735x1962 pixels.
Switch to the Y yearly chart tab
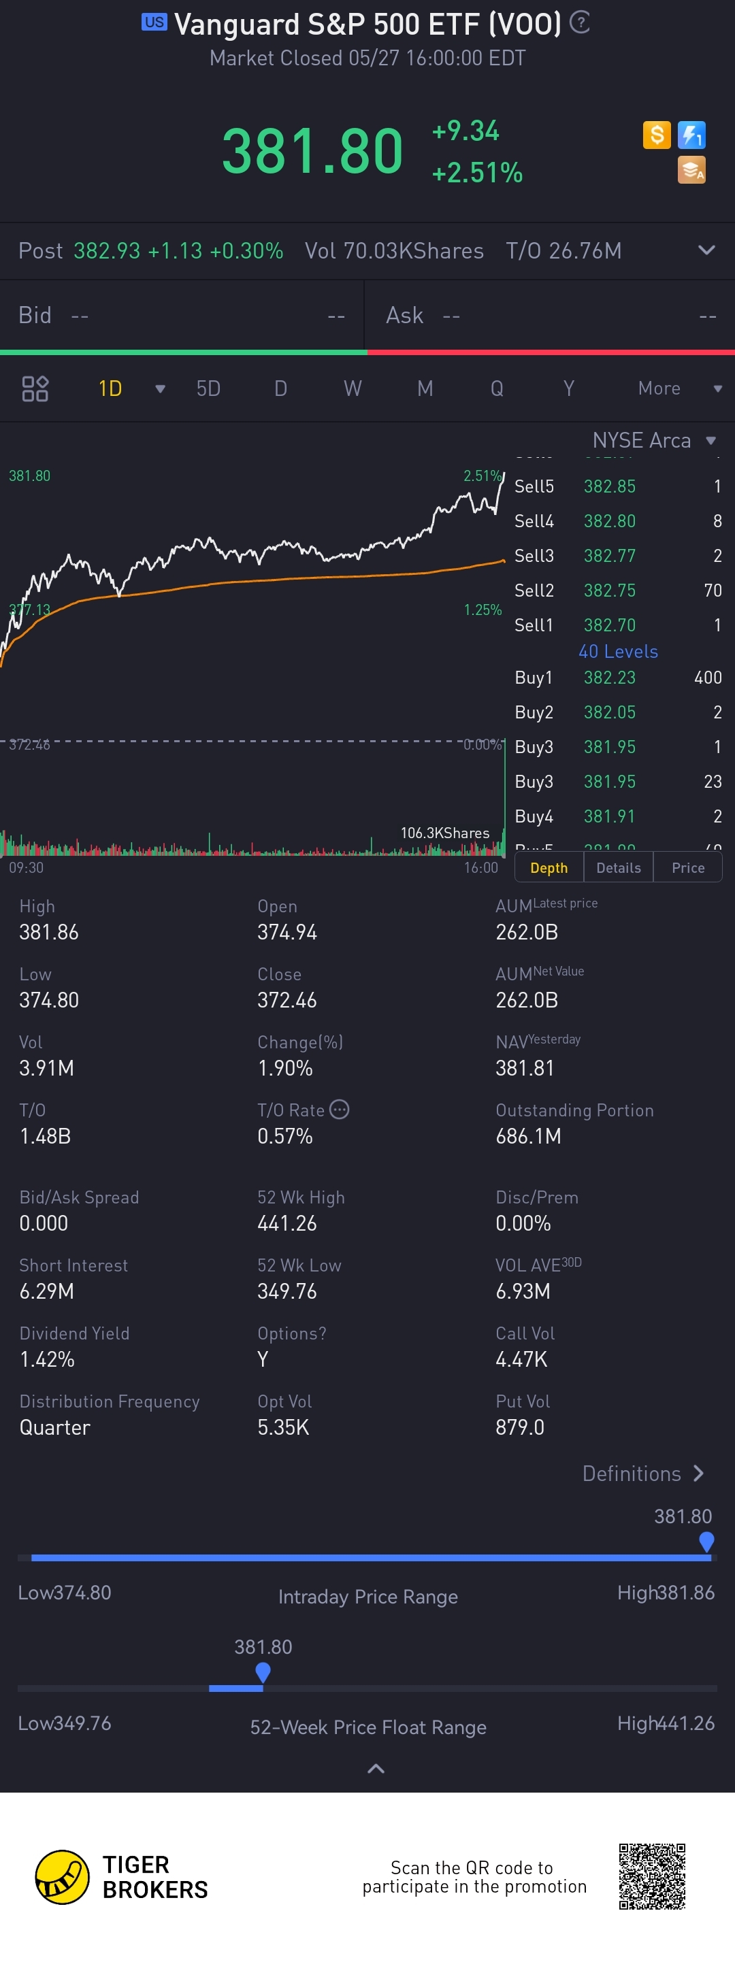568,388
